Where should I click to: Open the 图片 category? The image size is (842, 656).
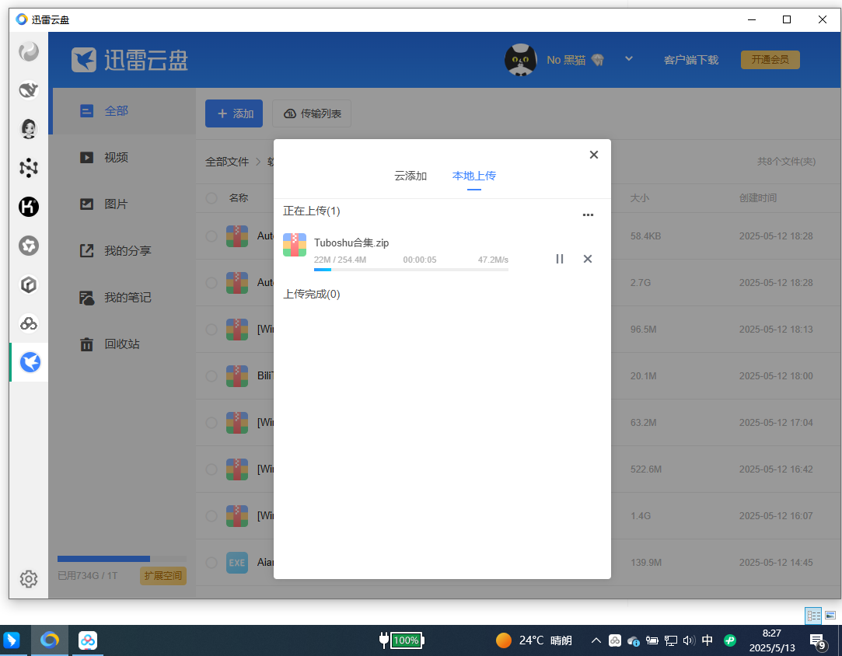[124, 204]
